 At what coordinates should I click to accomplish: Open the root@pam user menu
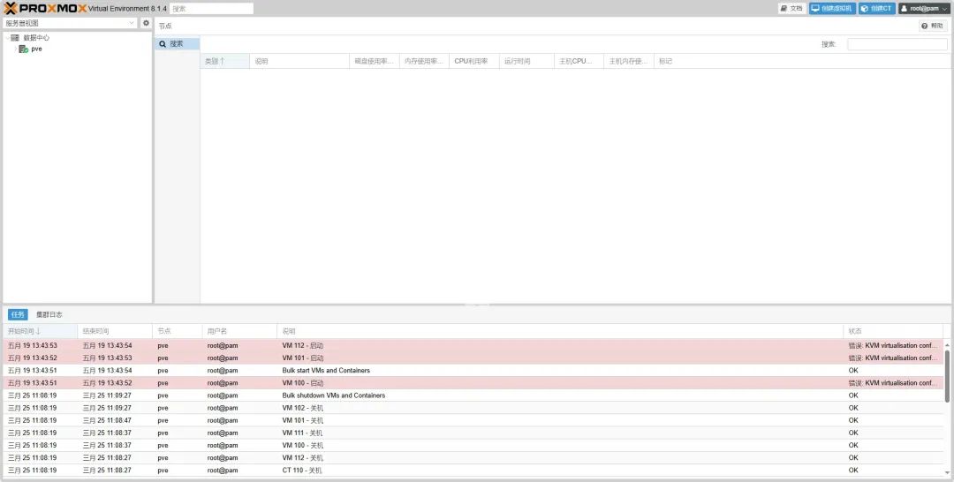(x=924, y=8)
